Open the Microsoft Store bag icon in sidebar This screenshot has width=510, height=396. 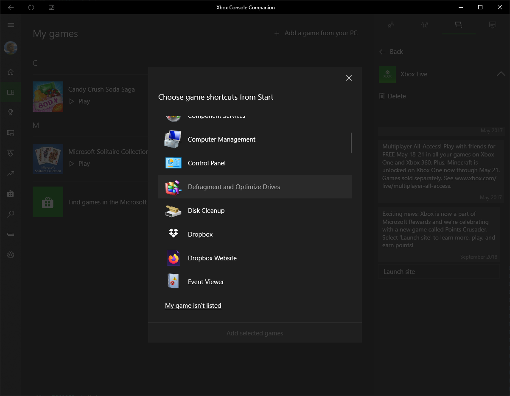[11, 194]
